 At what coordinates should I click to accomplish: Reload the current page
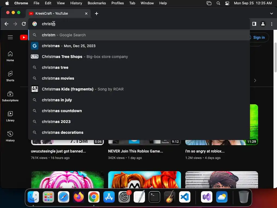(24, 24)
